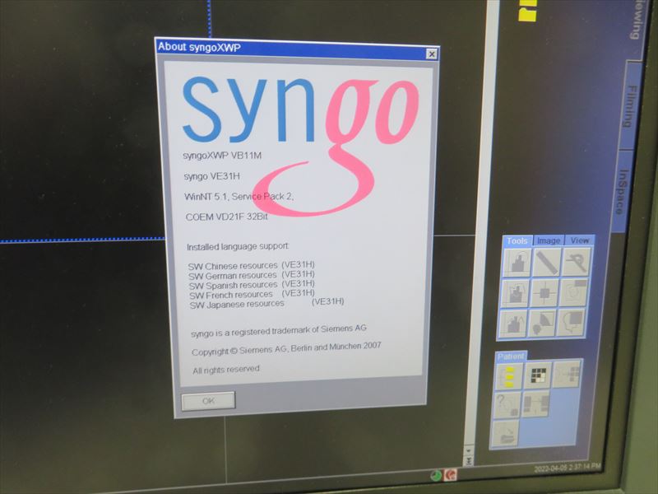Click the vertical scrollbar's down arrow
This screenshot has width=658, height=494.
coord(470,451)
